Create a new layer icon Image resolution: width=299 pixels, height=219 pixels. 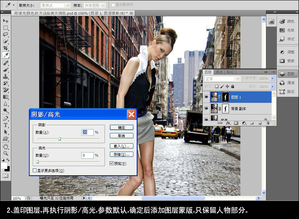260,123
